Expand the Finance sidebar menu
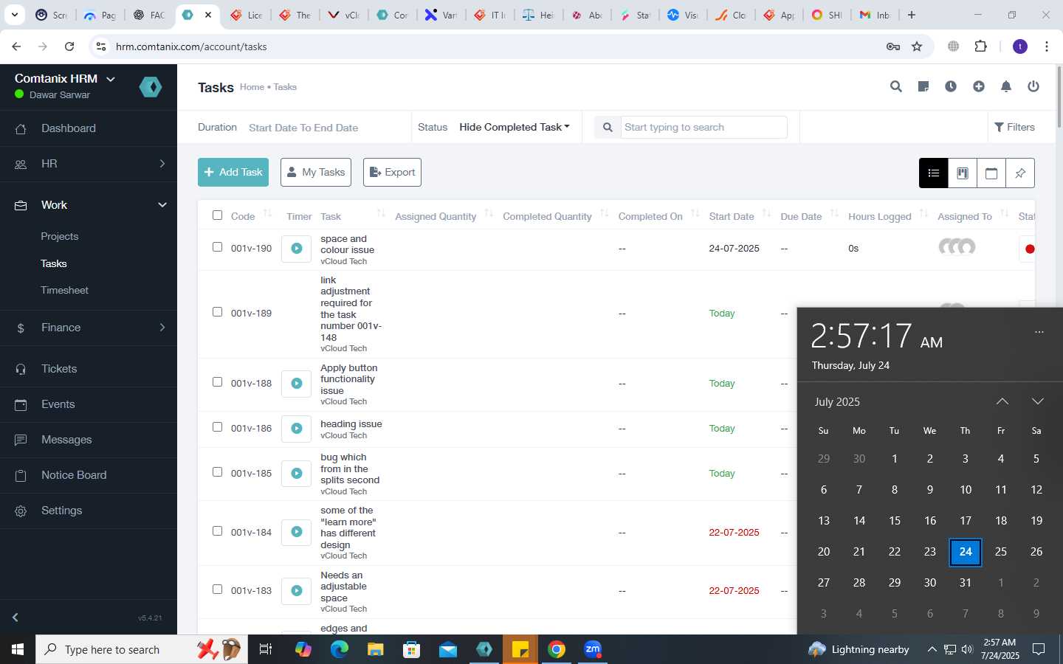 tap(89, 328)
